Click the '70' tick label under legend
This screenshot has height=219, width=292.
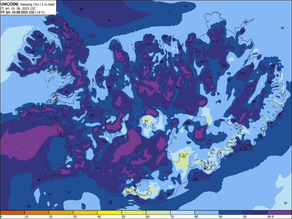[172, 217]
